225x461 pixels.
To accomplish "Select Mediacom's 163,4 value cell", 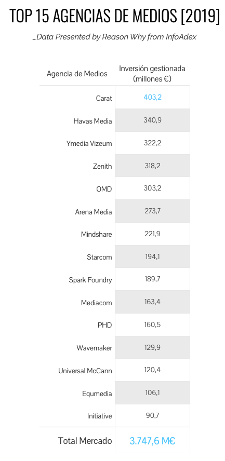I will 152,302.
